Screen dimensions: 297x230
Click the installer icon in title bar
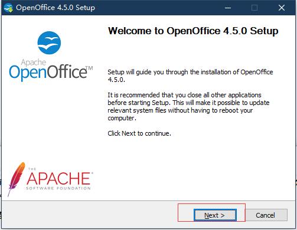point(8,8)
